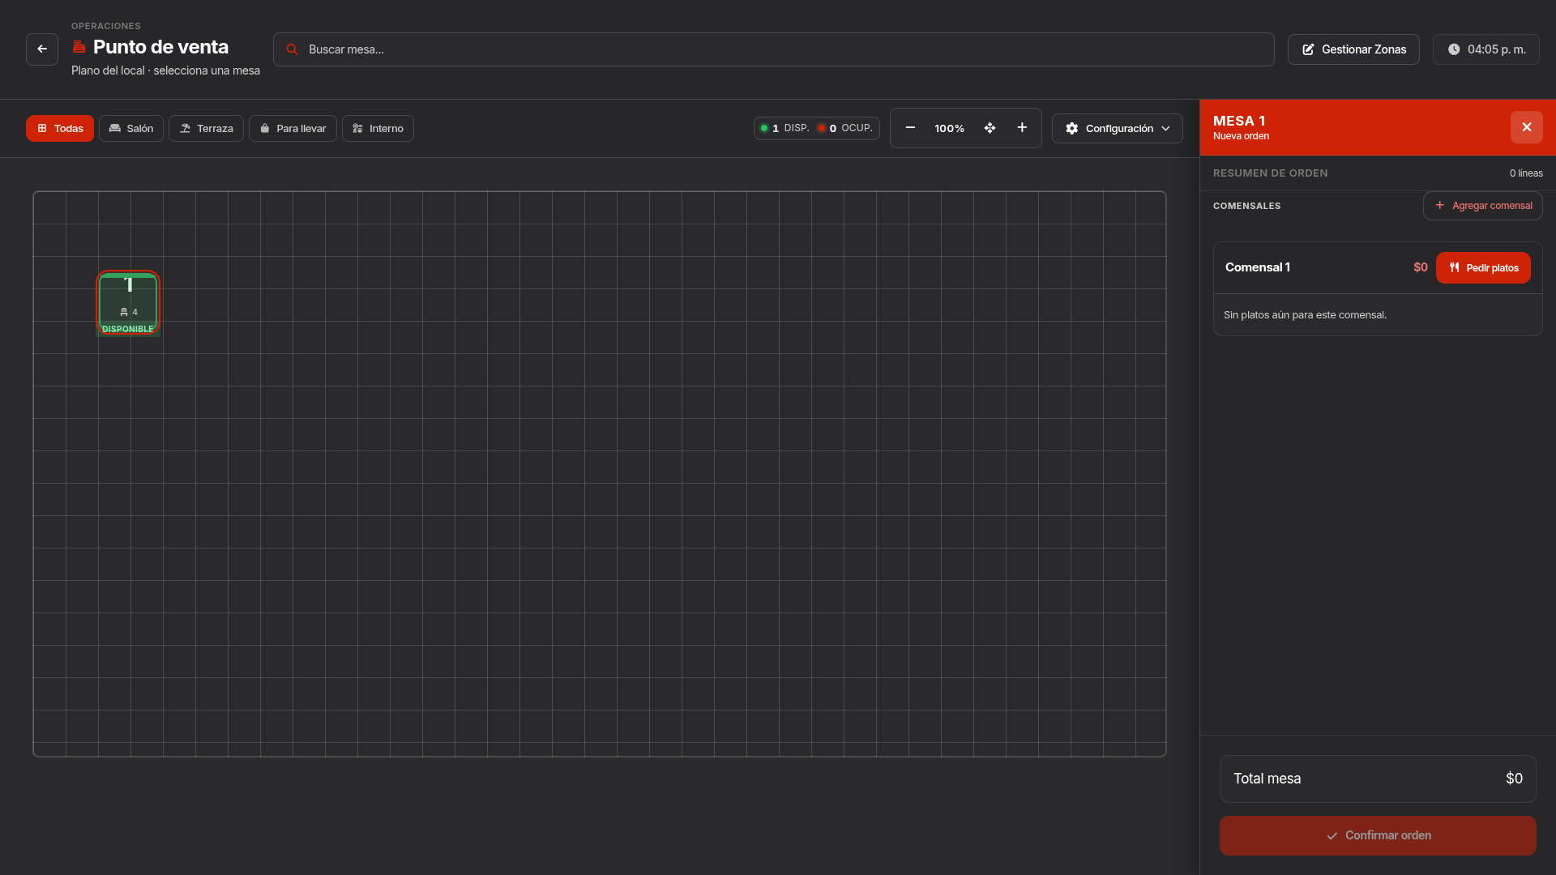This screenshot has height=875, width=1556.
Task: Click the back arrow button
Action: click(42, 49)
